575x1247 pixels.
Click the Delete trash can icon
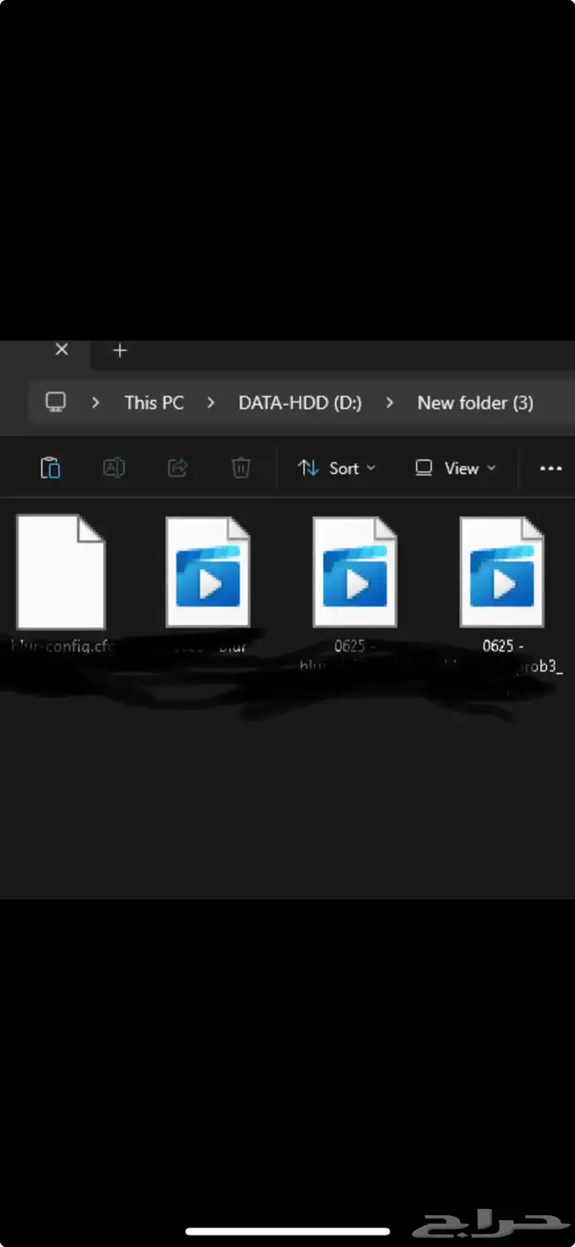241,468
